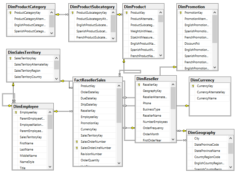Screen dimensions: 237x174
Task: Select the FactResellerSales table title bar
Action: (x=98, y=80)
